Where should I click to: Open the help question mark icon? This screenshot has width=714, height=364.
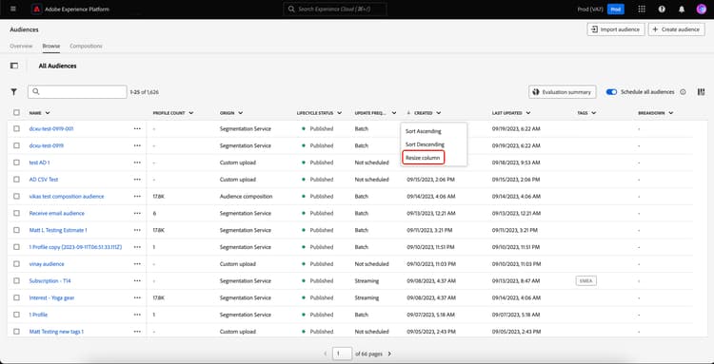662,10
